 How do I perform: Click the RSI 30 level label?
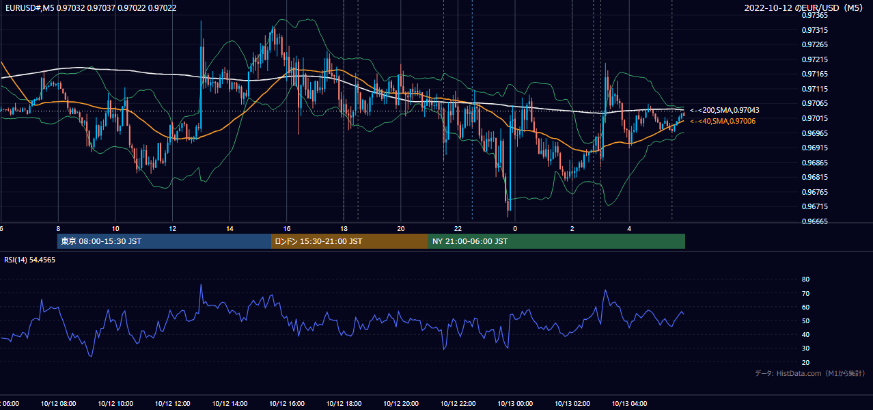coord(805,348)
